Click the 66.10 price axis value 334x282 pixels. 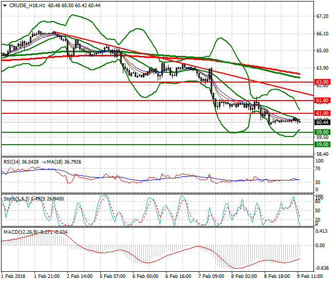(322, 33)
